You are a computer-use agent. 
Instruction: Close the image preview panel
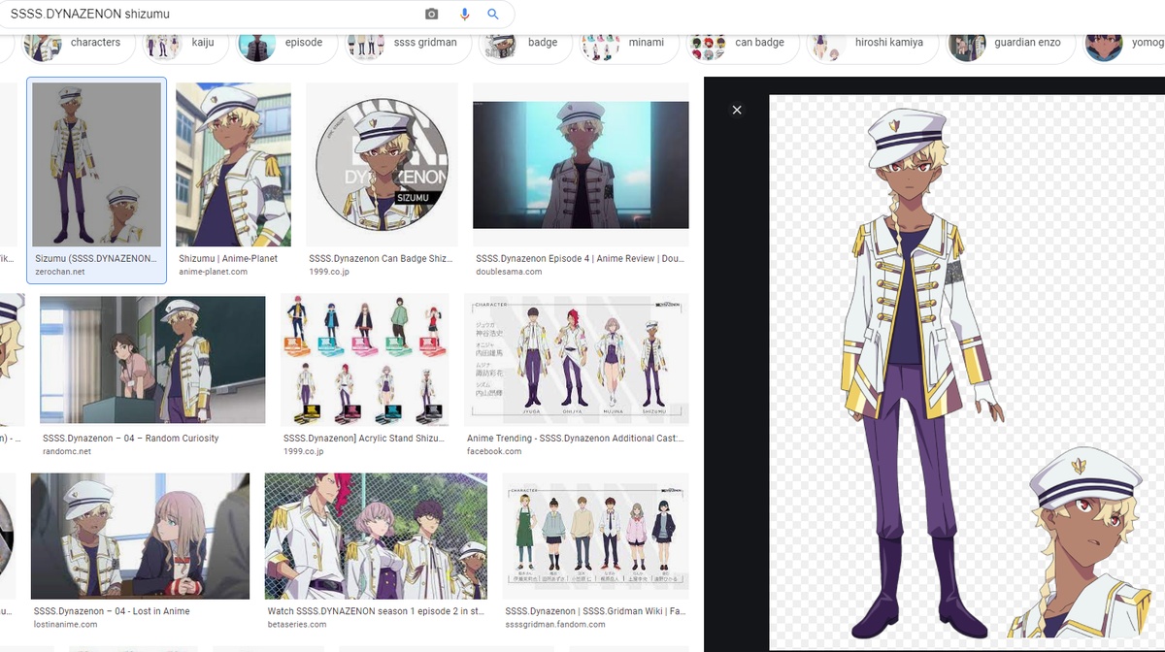tap(737, 110)
